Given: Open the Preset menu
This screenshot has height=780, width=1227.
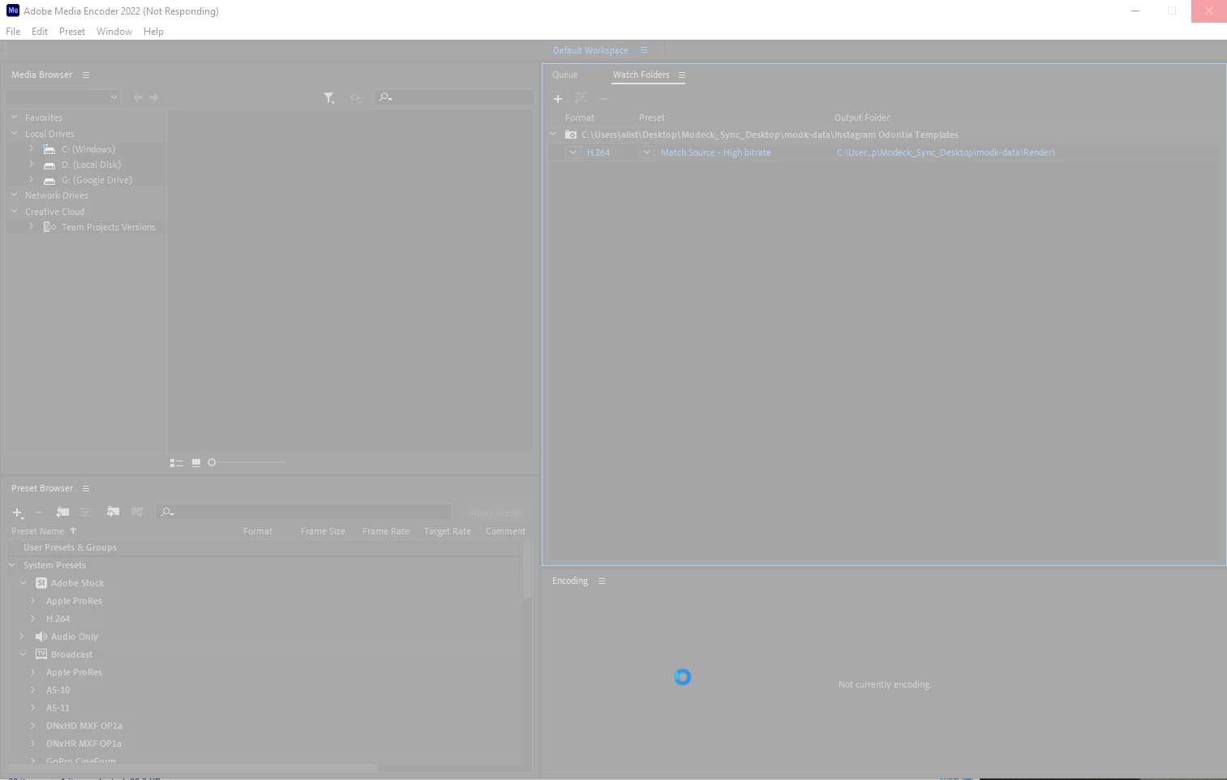Looking at the screenshot, I should pos(72,32).
